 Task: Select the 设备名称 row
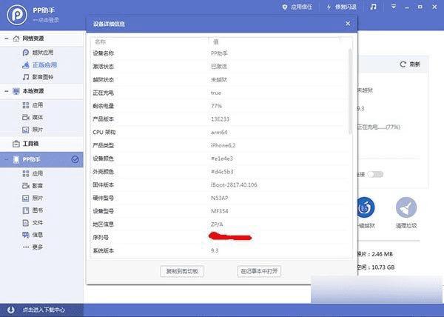[218, 53]
